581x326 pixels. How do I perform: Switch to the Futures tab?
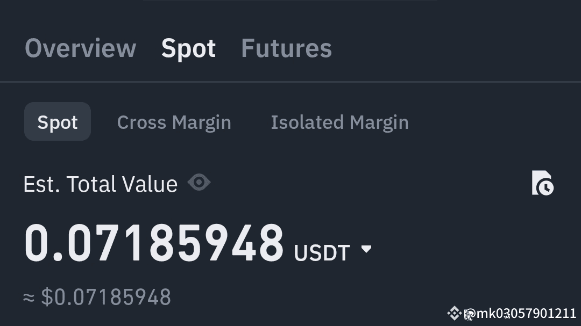[286, 48]
